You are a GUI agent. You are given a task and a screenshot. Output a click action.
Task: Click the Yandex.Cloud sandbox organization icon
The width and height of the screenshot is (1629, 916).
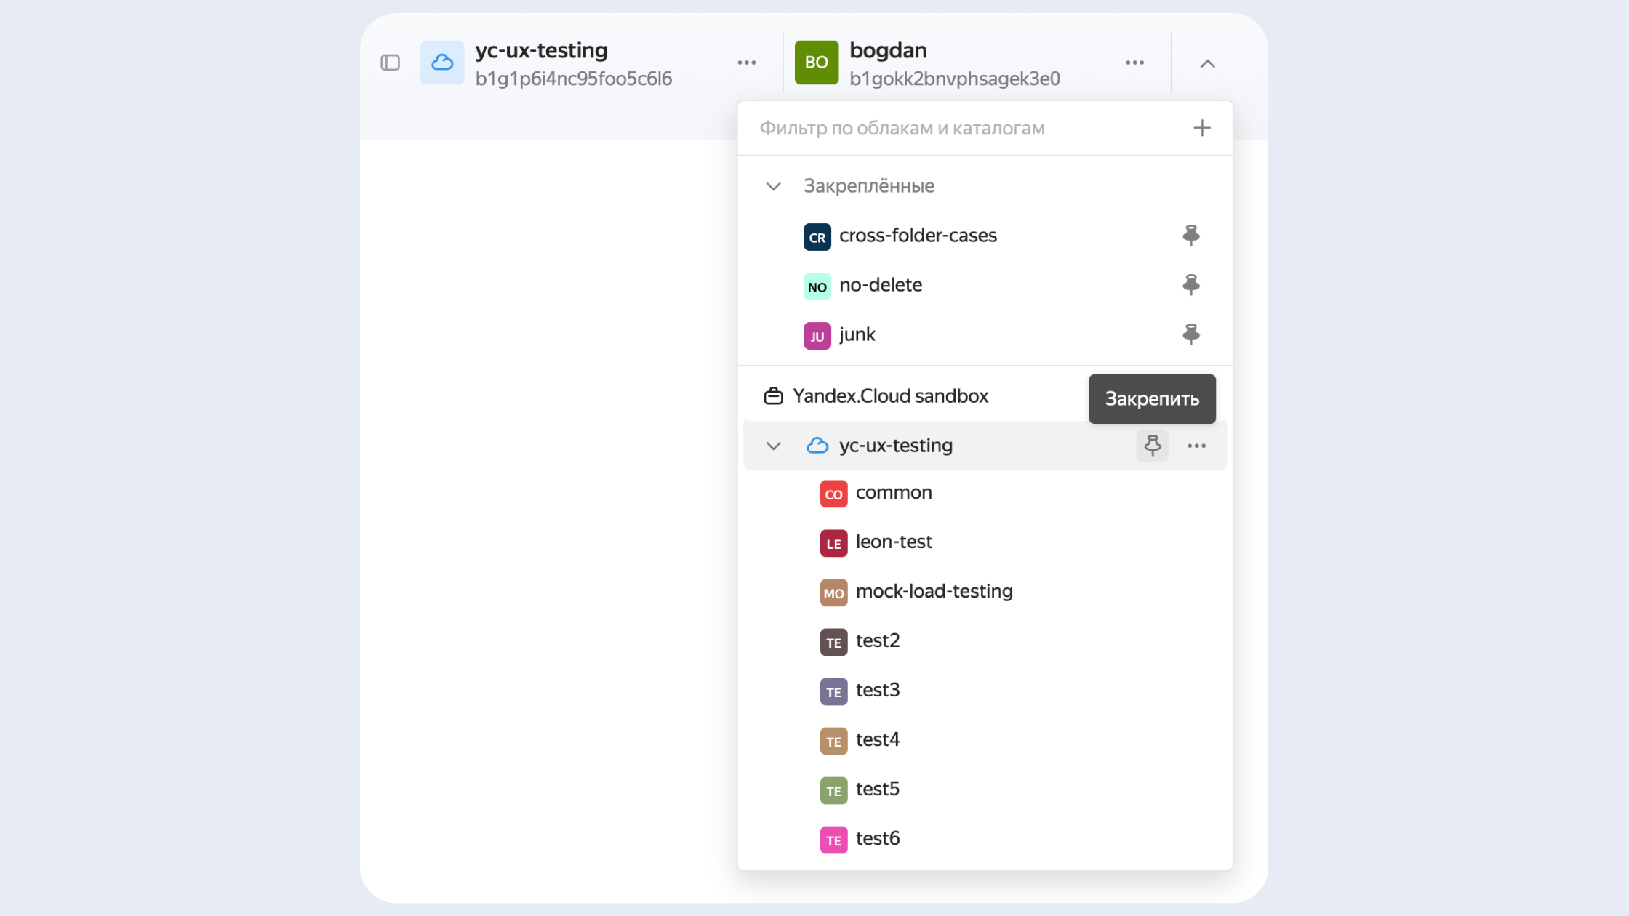pyautogui.click(x=773, y=396)
